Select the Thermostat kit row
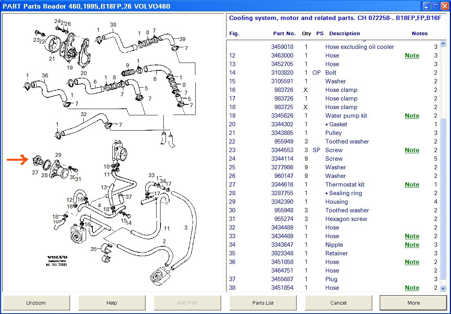This screenshot has width=451, height=314. click(x=334, y=185)
